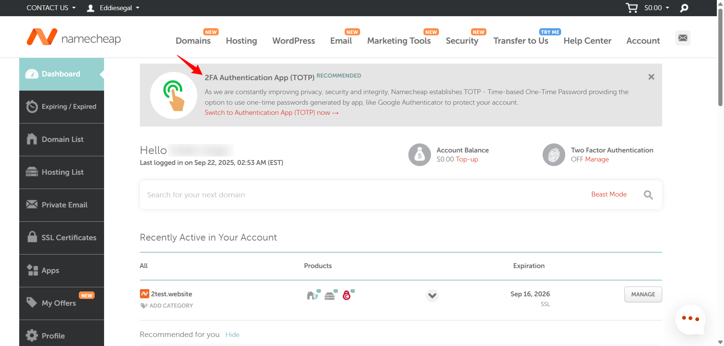Viewport: 724px width, 346px height.
Task: Open the envelope messages icon
Action: [683, 38]
